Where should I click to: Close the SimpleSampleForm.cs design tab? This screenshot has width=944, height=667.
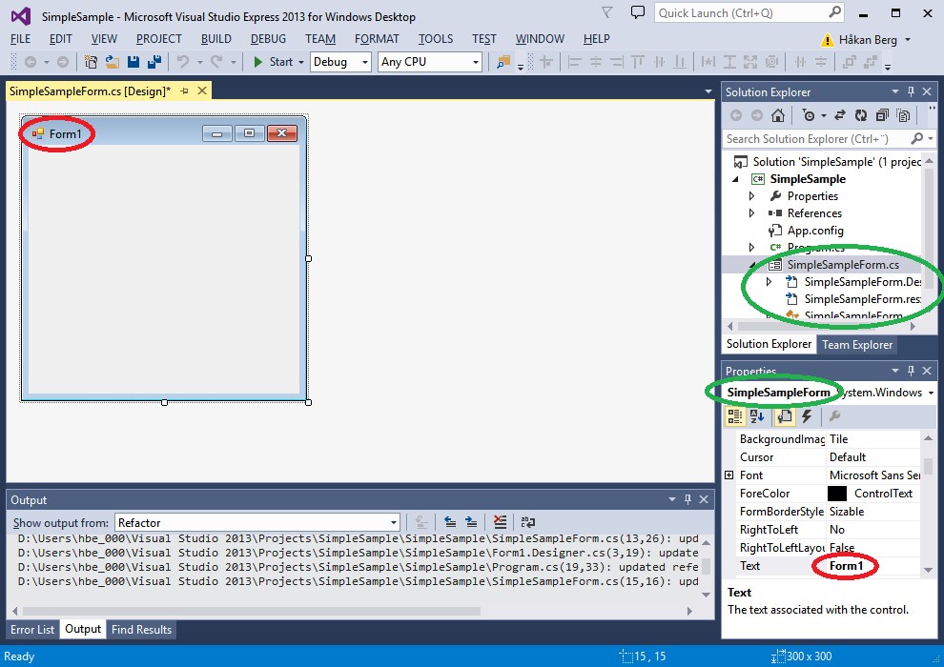click(x=202, y=91)
